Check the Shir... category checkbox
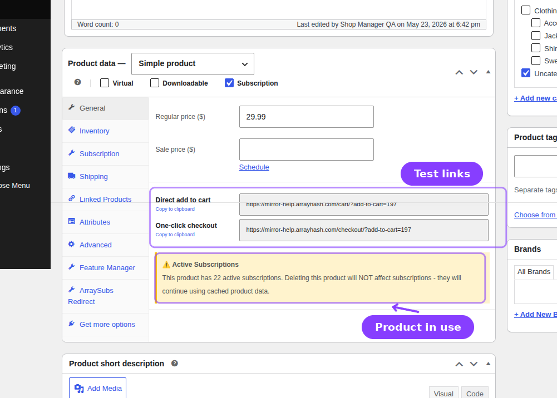557x398 pixels. pos(536,48)
